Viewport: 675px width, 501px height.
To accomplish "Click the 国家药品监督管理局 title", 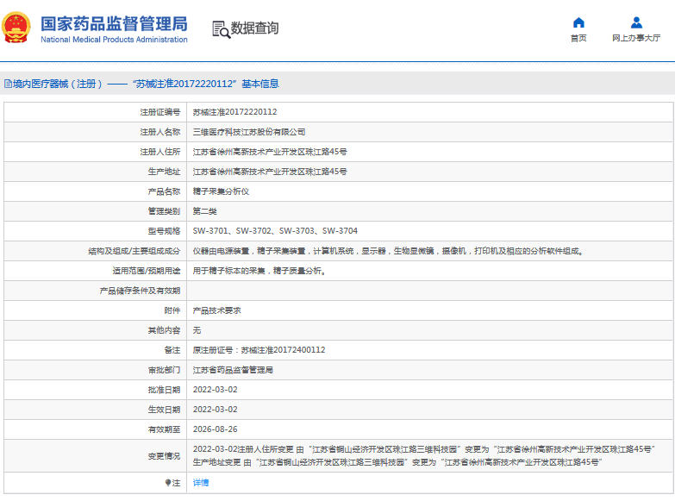I will [114, 23].
